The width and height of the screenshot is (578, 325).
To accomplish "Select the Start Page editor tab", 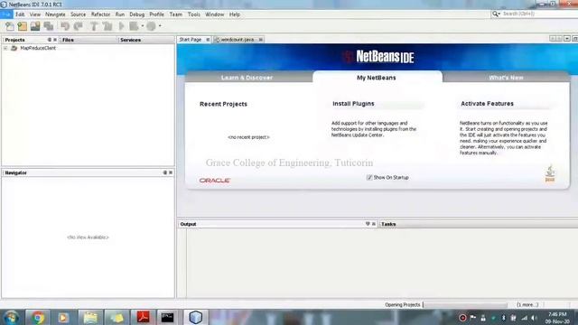I will (191, 40).
